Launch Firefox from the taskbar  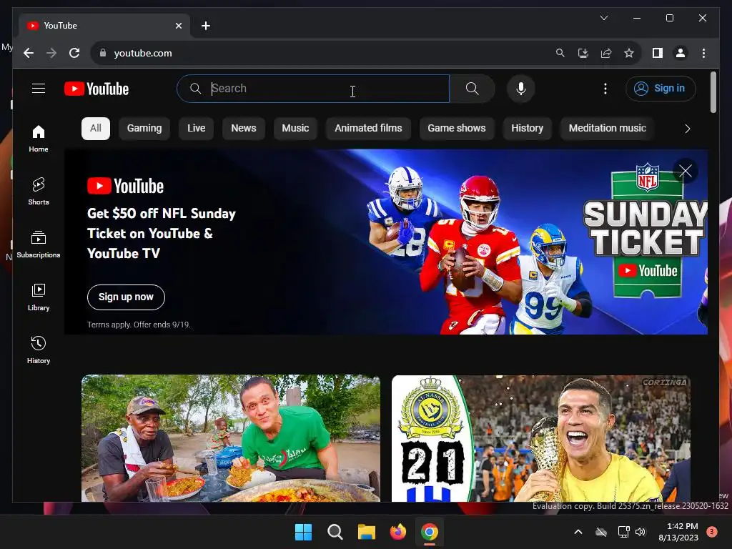coord(397,532)
